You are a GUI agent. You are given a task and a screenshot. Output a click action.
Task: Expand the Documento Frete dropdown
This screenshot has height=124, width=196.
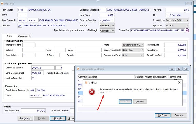click(132, 55)
